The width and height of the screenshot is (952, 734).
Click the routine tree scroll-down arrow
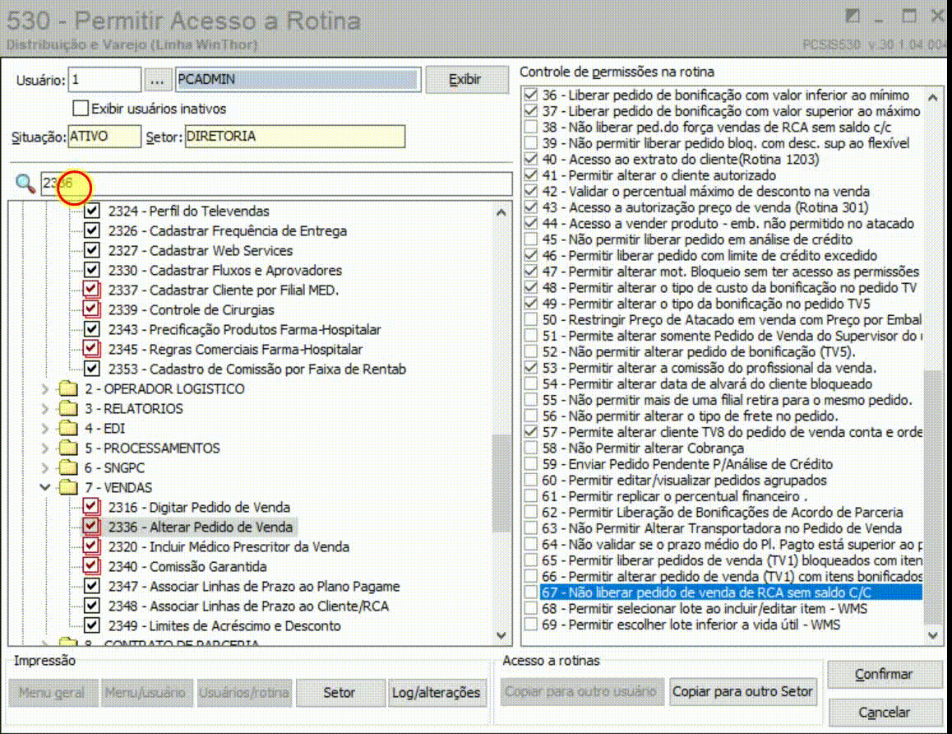tap(501, 635)
